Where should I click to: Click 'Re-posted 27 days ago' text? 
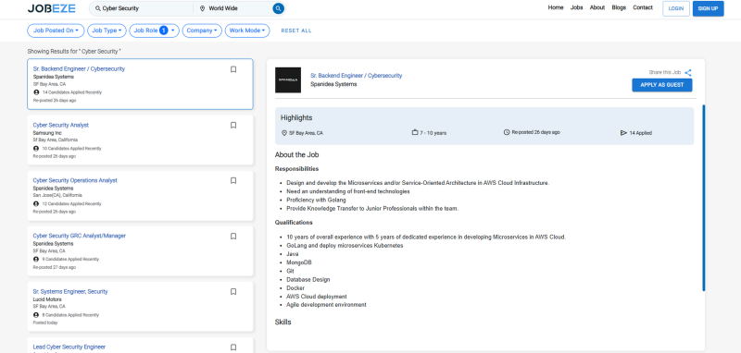click(x=54, y=267)
